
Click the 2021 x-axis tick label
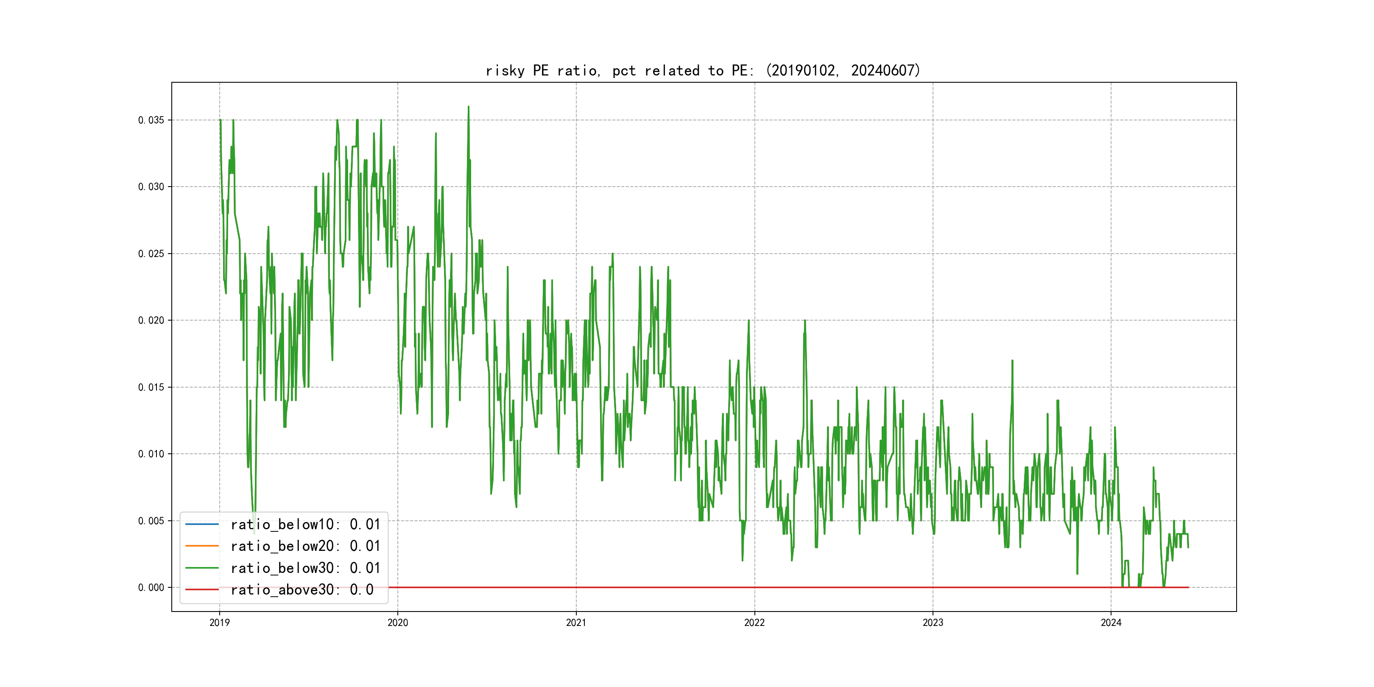(x=576, y=623)
